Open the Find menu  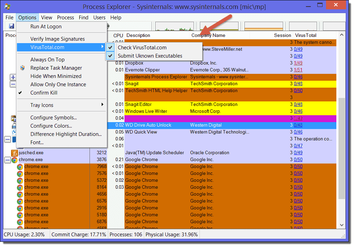pyautogui.click(x=84, y=18)
